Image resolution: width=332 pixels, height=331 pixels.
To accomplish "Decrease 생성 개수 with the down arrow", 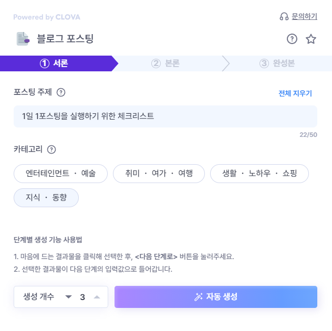I will 68,297.
